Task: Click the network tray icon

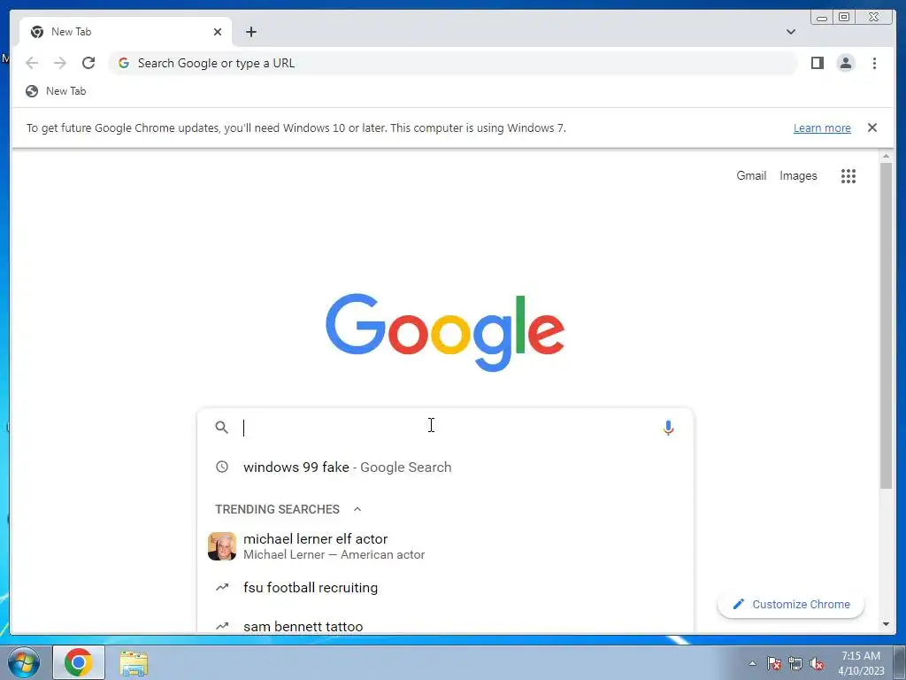Action: coord(795,663)
